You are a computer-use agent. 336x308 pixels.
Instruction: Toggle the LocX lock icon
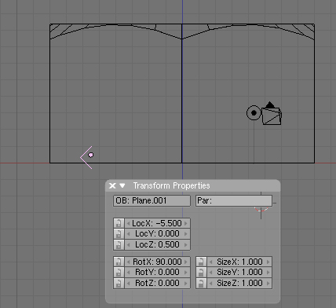pos(119,223)
